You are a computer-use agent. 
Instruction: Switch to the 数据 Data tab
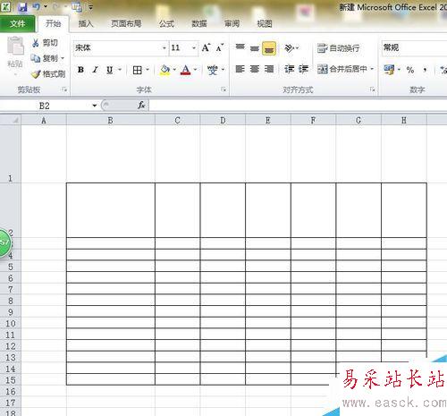coord(199,23)
